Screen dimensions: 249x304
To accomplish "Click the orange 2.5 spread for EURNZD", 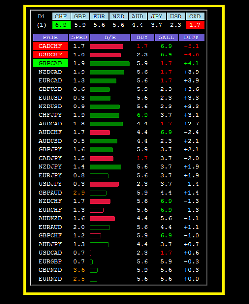I will click(79, 279).
